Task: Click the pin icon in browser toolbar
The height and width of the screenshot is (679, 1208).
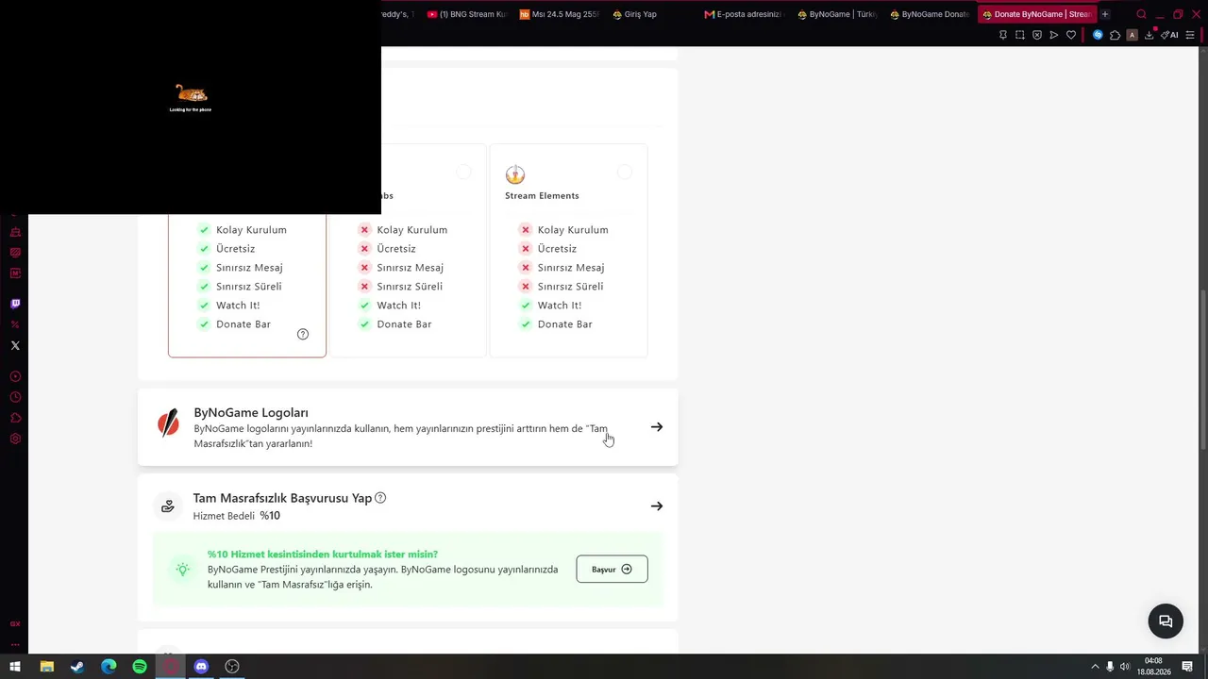Action: [x=1003, y=35]
